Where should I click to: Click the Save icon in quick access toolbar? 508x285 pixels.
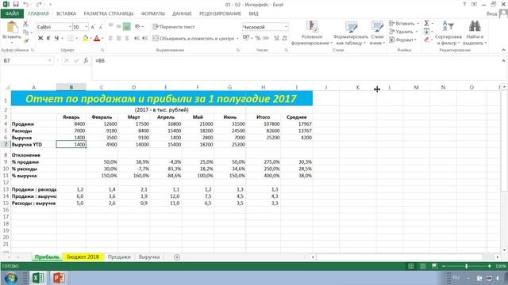[x=16, y=4]
